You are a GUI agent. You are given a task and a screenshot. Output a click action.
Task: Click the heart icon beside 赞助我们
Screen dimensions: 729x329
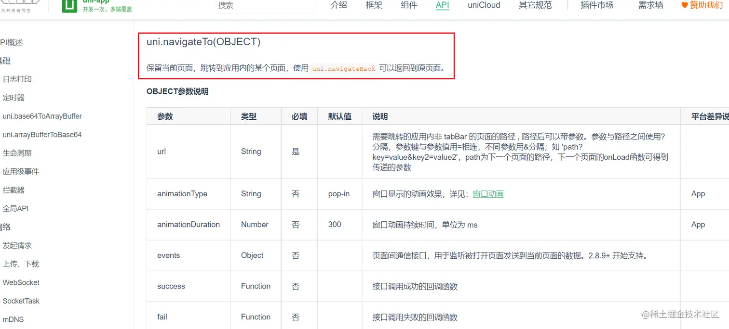point(685,5)
